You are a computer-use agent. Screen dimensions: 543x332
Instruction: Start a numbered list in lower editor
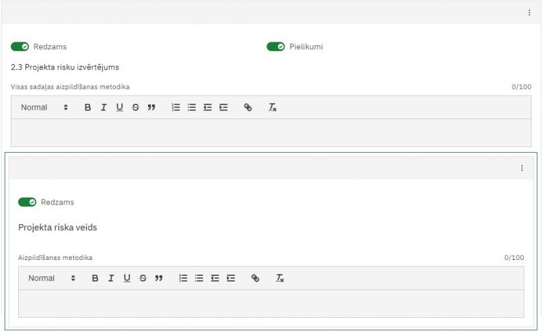(x=183, y=278)
